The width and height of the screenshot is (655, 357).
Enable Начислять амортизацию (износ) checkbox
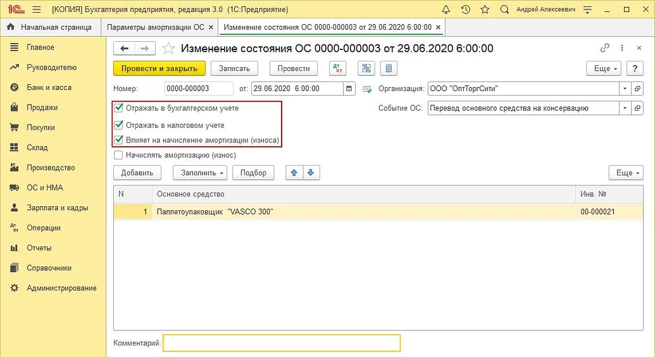click(118, 155)
